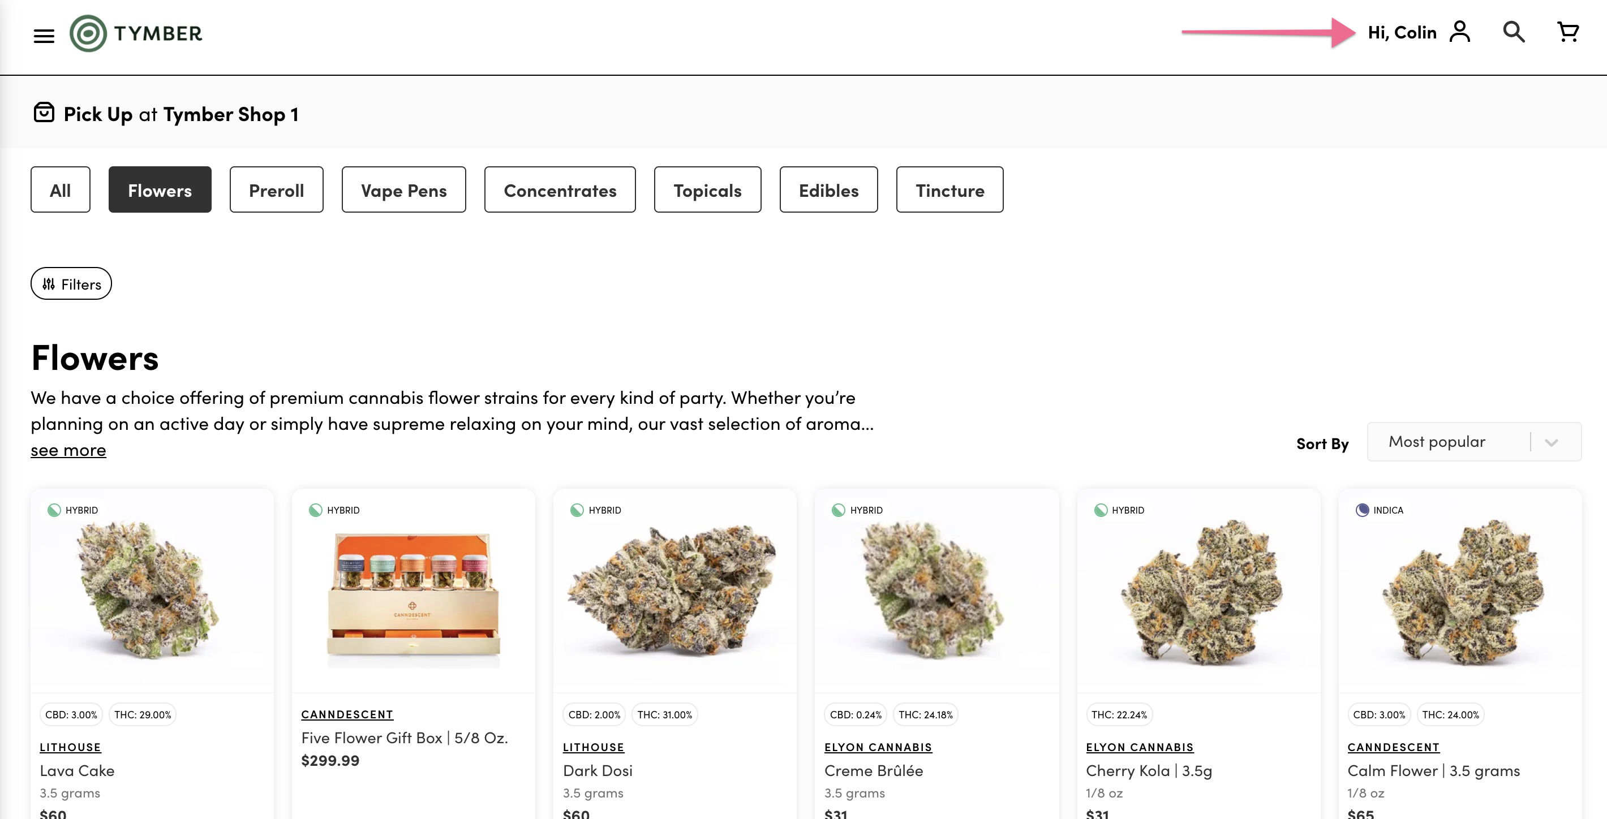This screenshot has width=1607, height=819.
Task: Open the Elyon Cannabis link above Creme Brûlée
Action: pos(878,747)
